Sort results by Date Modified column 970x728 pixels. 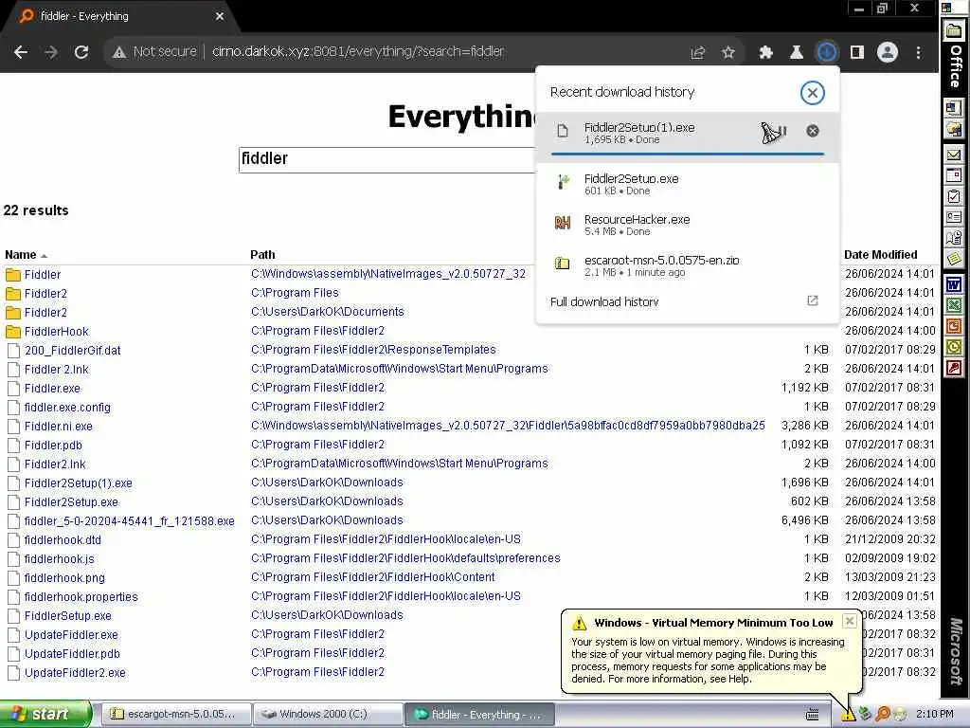click(x=880, y=255)
